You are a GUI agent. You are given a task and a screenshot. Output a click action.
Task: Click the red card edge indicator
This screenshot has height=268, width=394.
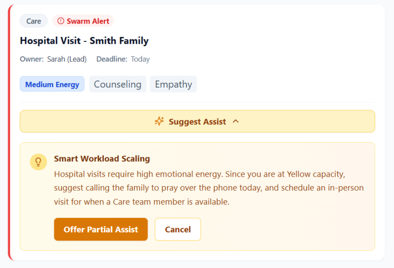pyautogui.click(x=9, y=133)
